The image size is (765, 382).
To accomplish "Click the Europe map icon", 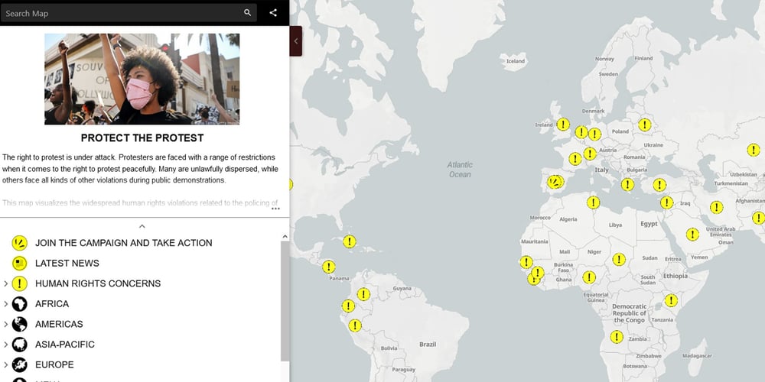I will (20, 364).
